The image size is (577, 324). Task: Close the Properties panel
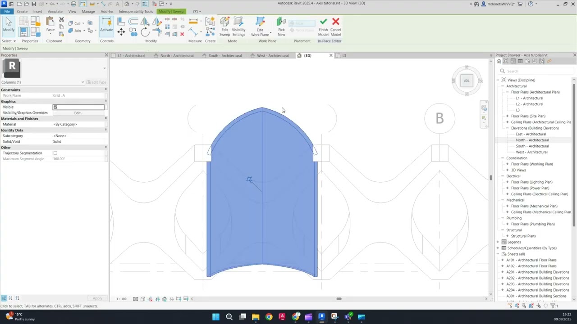106,55
